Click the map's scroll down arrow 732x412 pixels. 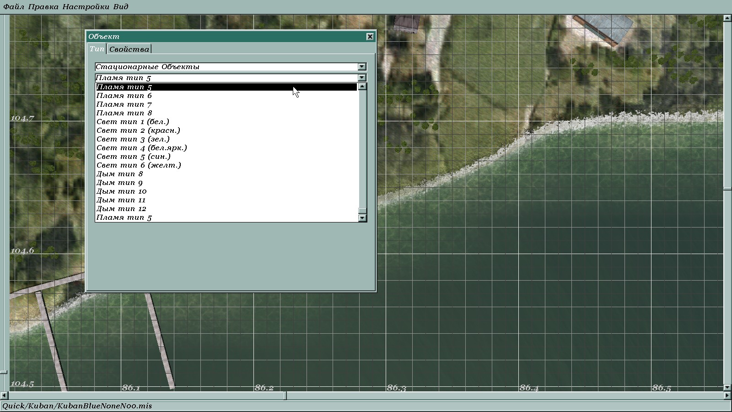point(727,387)
